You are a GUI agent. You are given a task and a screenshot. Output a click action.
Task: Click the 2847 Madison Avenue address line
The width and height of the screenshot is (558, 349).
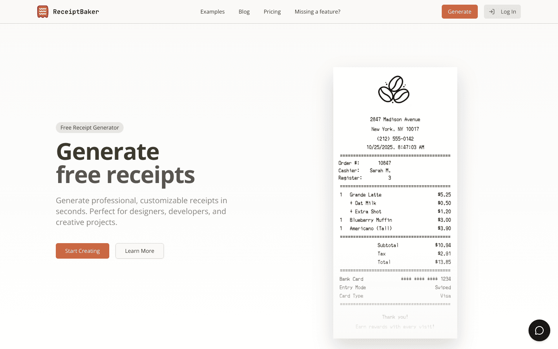(x=395, y=119)
